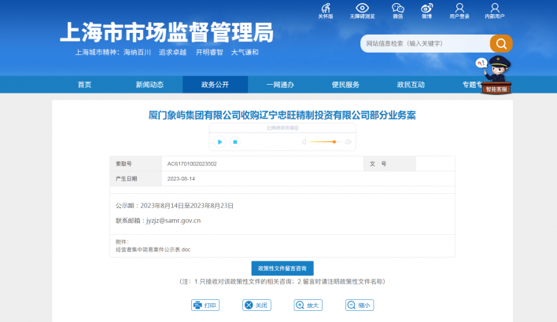The height and width of the screenshot is (322, 557).
Task: Click the 内部用户 internal user icon
Action: click(x=495, y=11)
